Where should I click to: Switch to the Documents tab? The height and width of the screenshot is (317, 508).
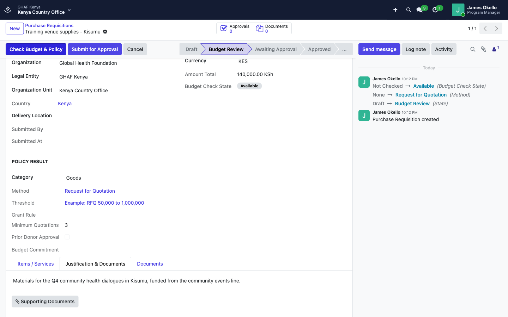[150, 264]
